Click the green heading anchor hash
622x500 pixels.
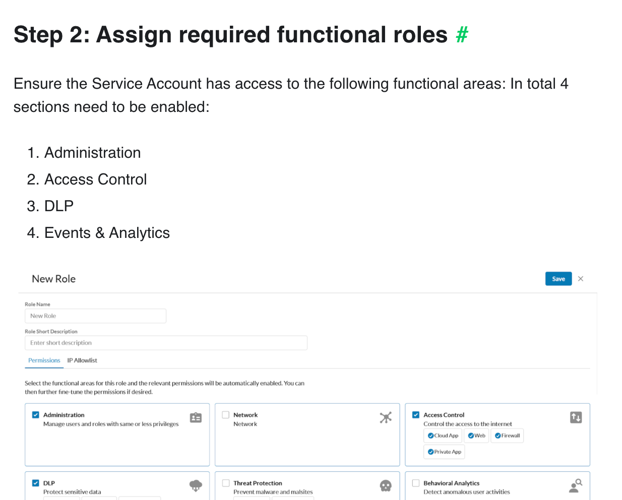462,35
